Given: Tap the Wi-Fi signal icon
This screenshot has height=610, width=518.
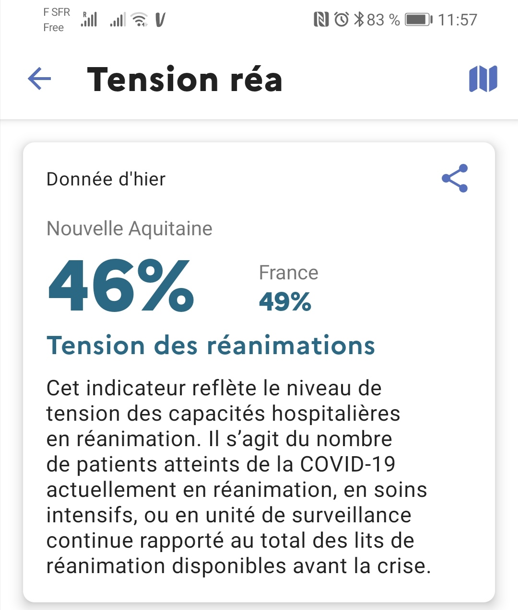Looking at the screenshot, I should tap(140, 20).
